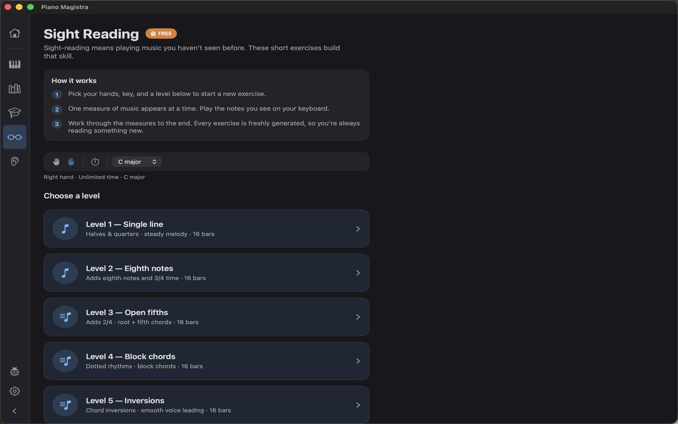The image size is (678, 424).
Task: Open the C major key dropdown
Action: [137, 162]
